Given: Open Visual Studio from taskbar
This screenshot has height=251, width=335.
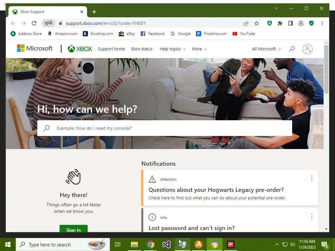Looking at the screenshot, I should pyautogui.click(x=166, y=244).
